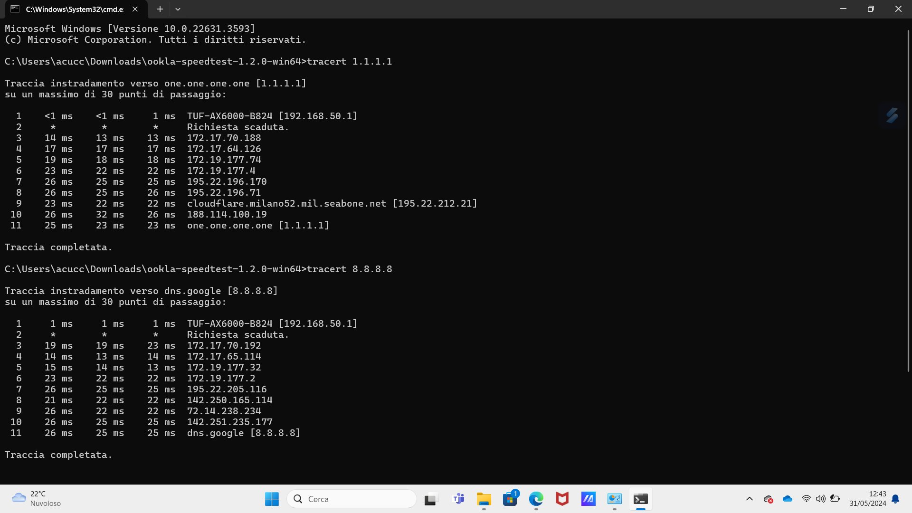Image resolution: width=912 pixels, height=513 pixels.
Task: Switch to Microsoft Edge browser
Action: (x=536, y=499)
